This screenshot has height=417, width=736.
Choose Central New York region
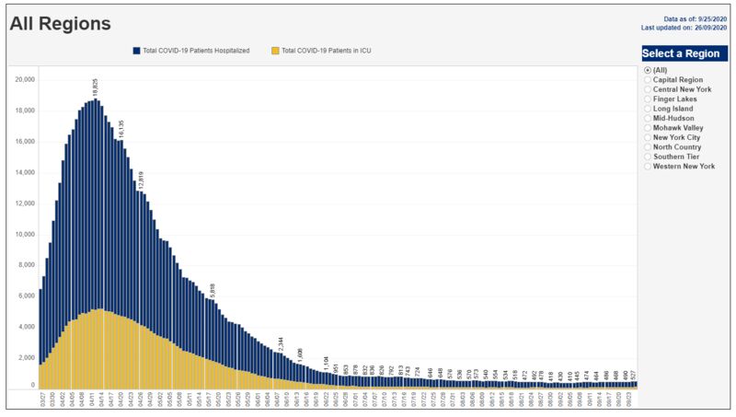[x=648, y=89]
